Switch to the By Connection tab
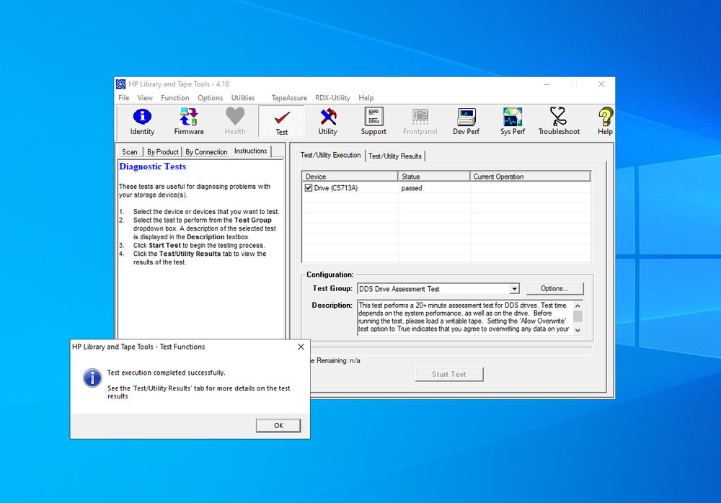Screen dimensions: 721x503 (206, 152)
